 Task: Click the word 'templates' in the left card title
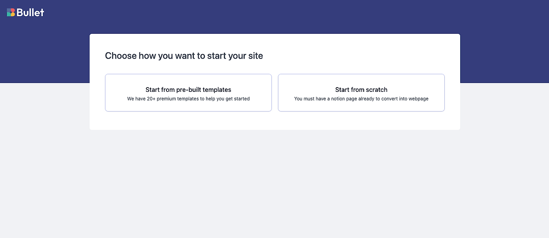tap(217, 90)
